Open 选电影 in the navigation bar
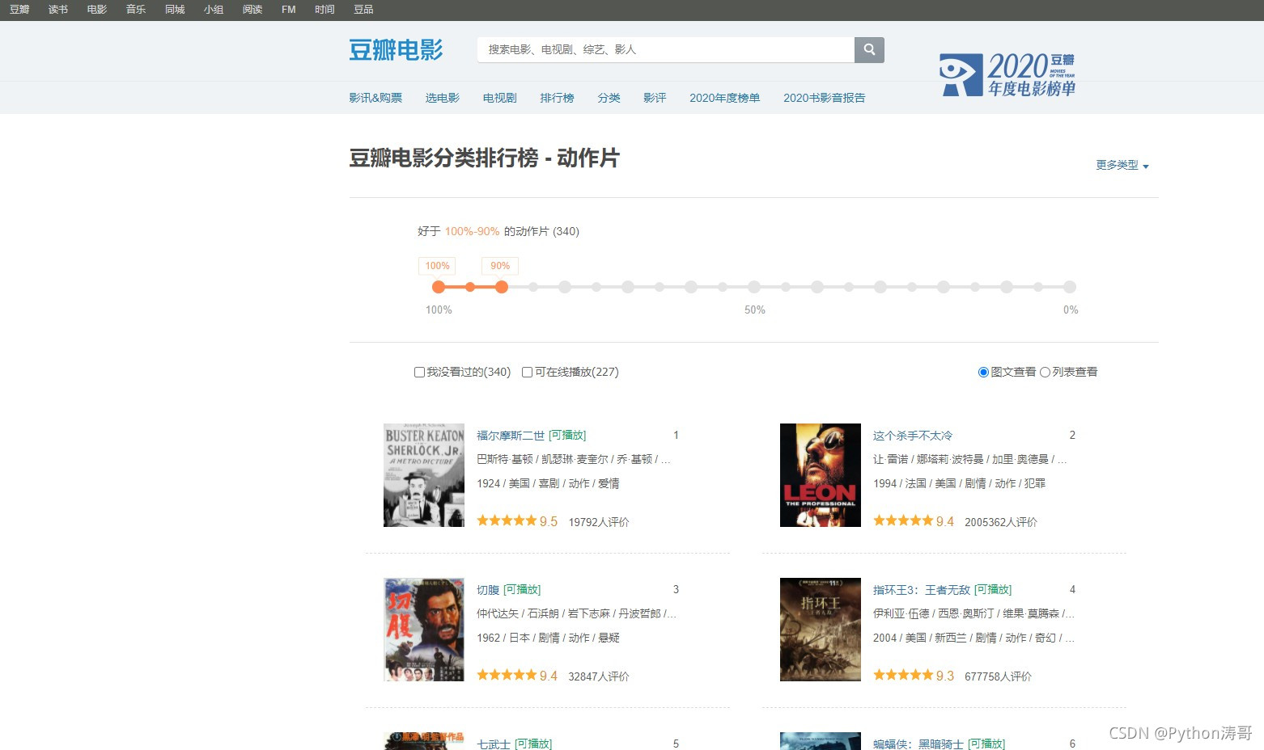This screenshot has width=1264, height=750. (x=443, y=98)
